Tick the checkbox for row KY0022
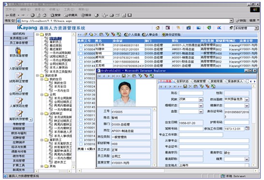Screen dimensions: 264x180 coord(81,78)
